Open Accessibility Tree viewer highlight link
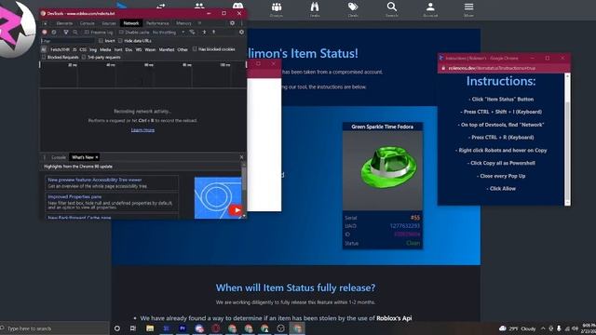The width and height of the screenshot is (596, 335). tap(95, 180)
